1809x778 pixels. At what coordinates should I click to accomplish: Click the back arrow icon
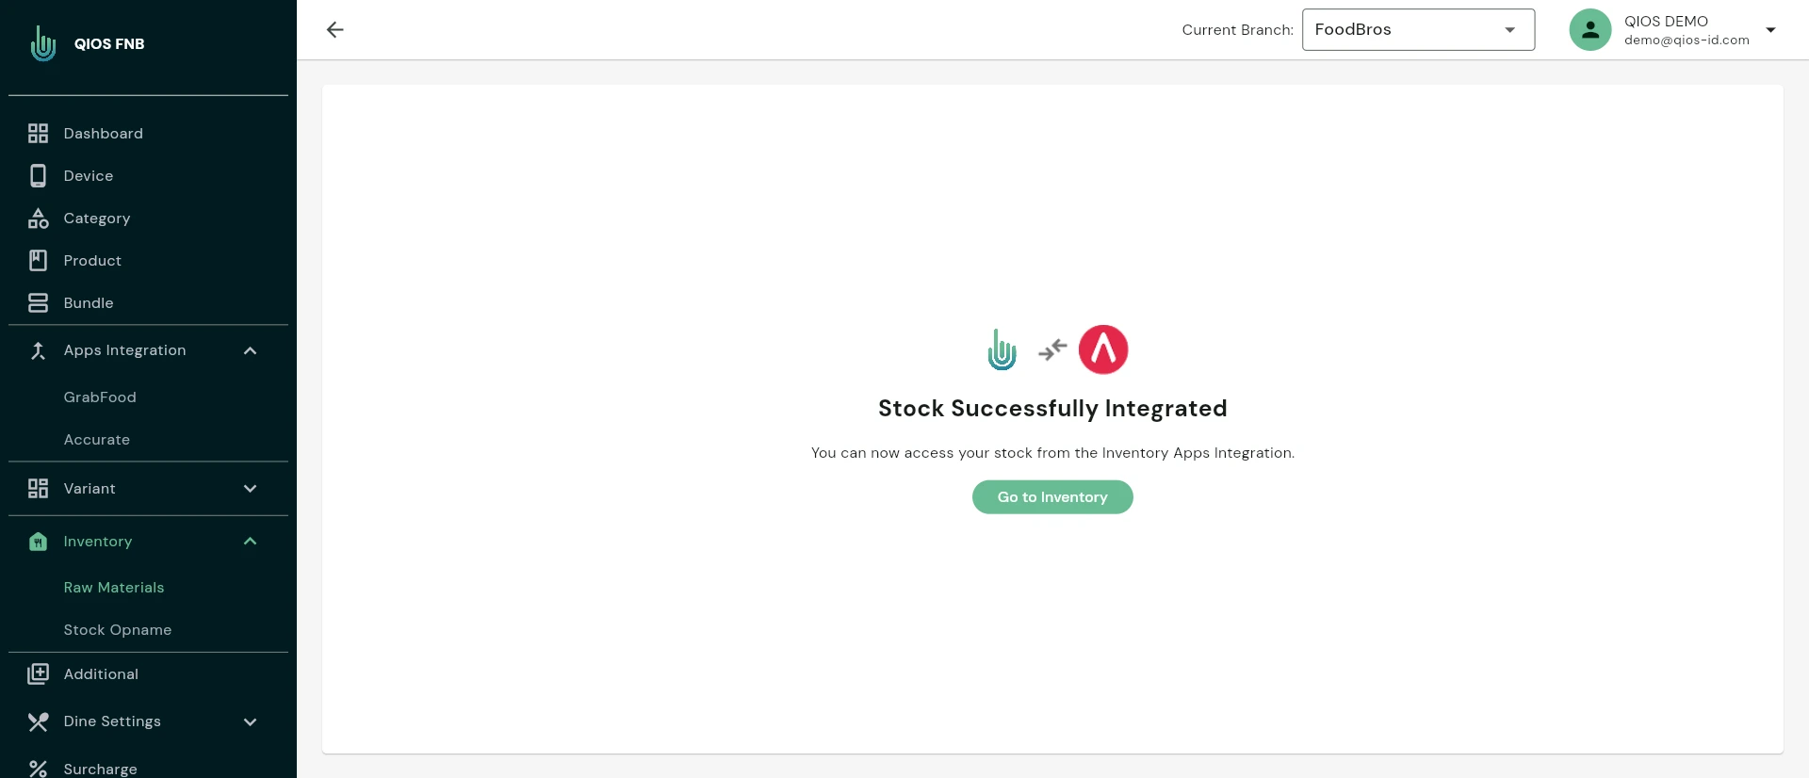tap(334, 29)
